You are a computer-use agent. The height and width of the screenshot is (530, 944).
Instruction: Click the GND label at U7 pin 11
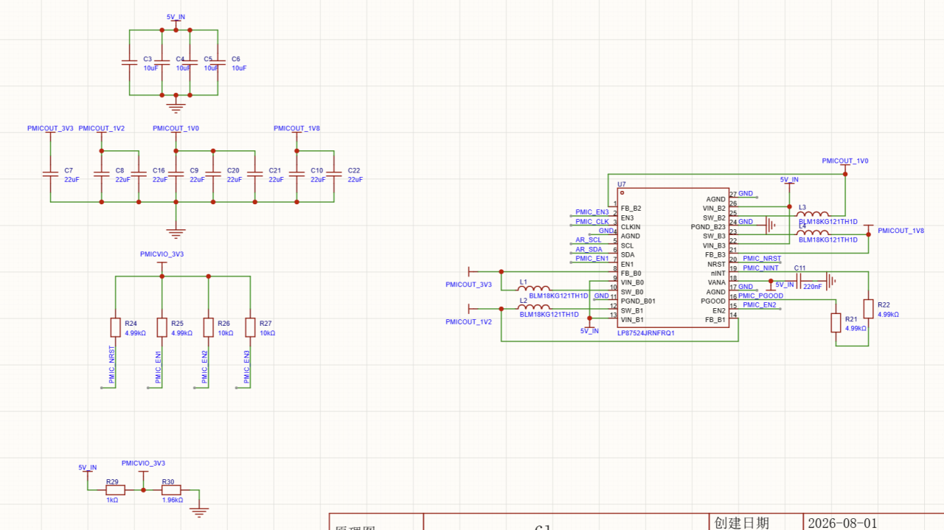602,296
